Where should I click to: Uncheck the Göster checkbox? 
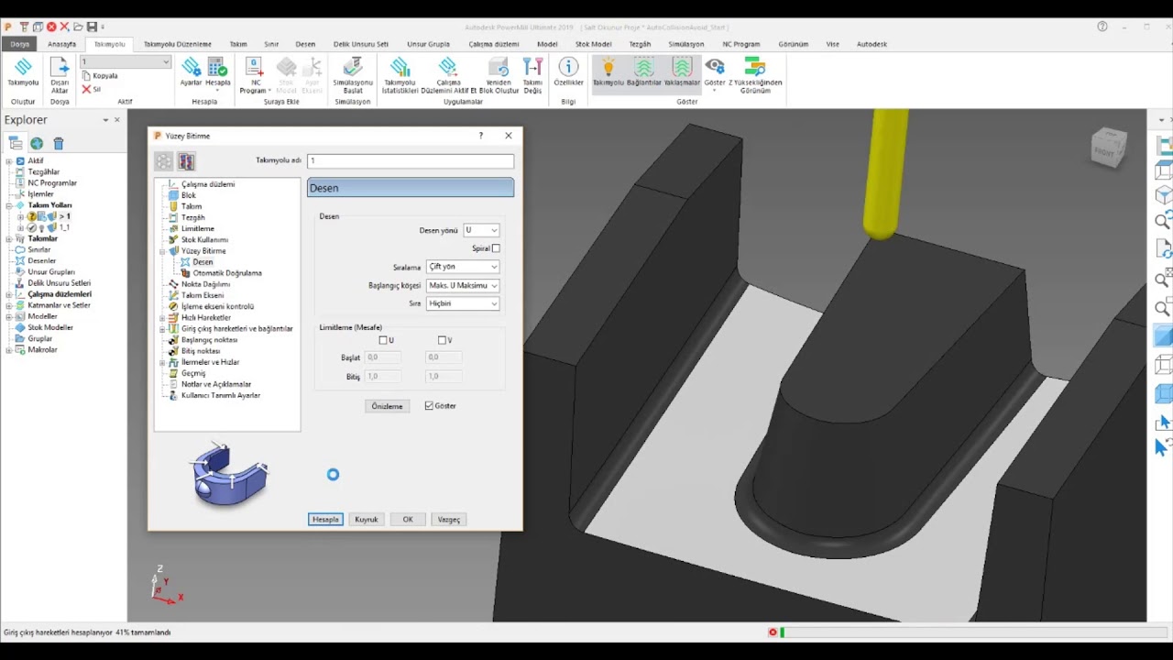tap(429, 406)
